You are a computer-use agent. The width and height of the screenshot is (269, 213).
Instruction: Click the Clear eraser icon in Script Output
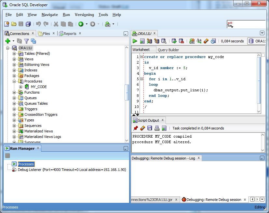[x=142, y=128]
